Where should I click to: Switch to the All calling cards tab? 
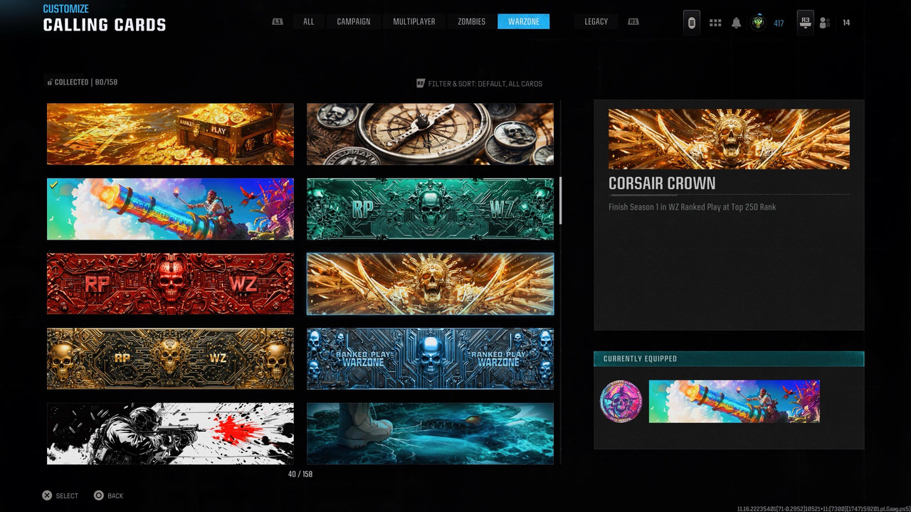[308, 21]
